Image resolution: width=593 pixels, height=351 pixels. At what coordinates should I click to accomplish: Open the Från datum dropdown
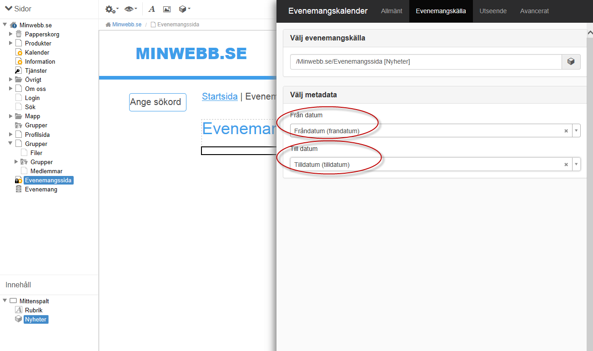576,131
